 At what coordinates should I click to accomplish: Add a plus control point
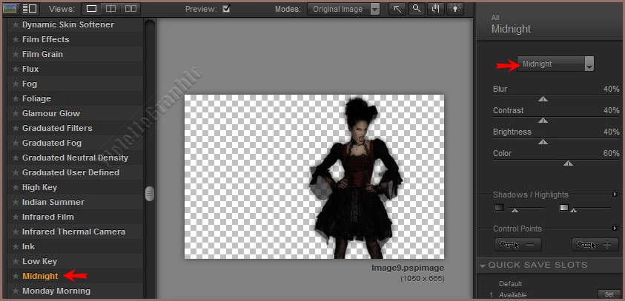tap(596, 244)
